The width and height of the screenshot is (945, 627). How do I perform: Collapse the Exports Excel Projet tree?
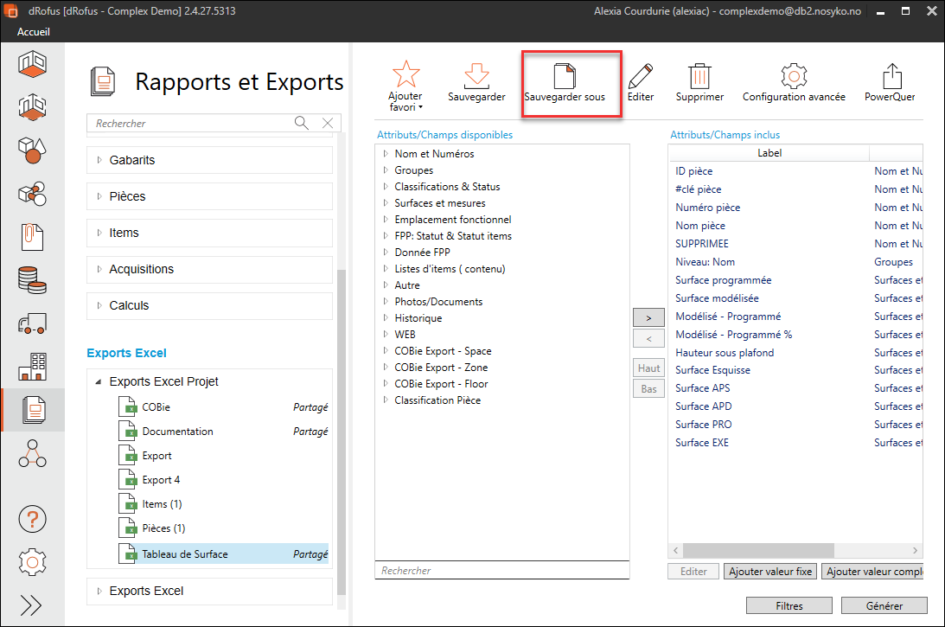[98, 381]
